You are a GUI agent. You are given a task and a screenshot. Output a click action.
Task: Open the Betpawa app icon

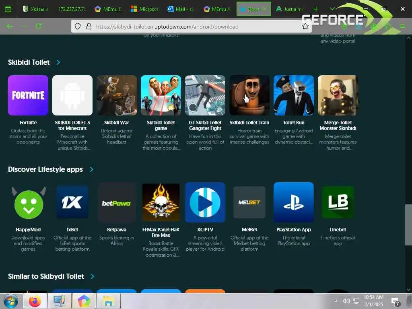tap(117, 202)
